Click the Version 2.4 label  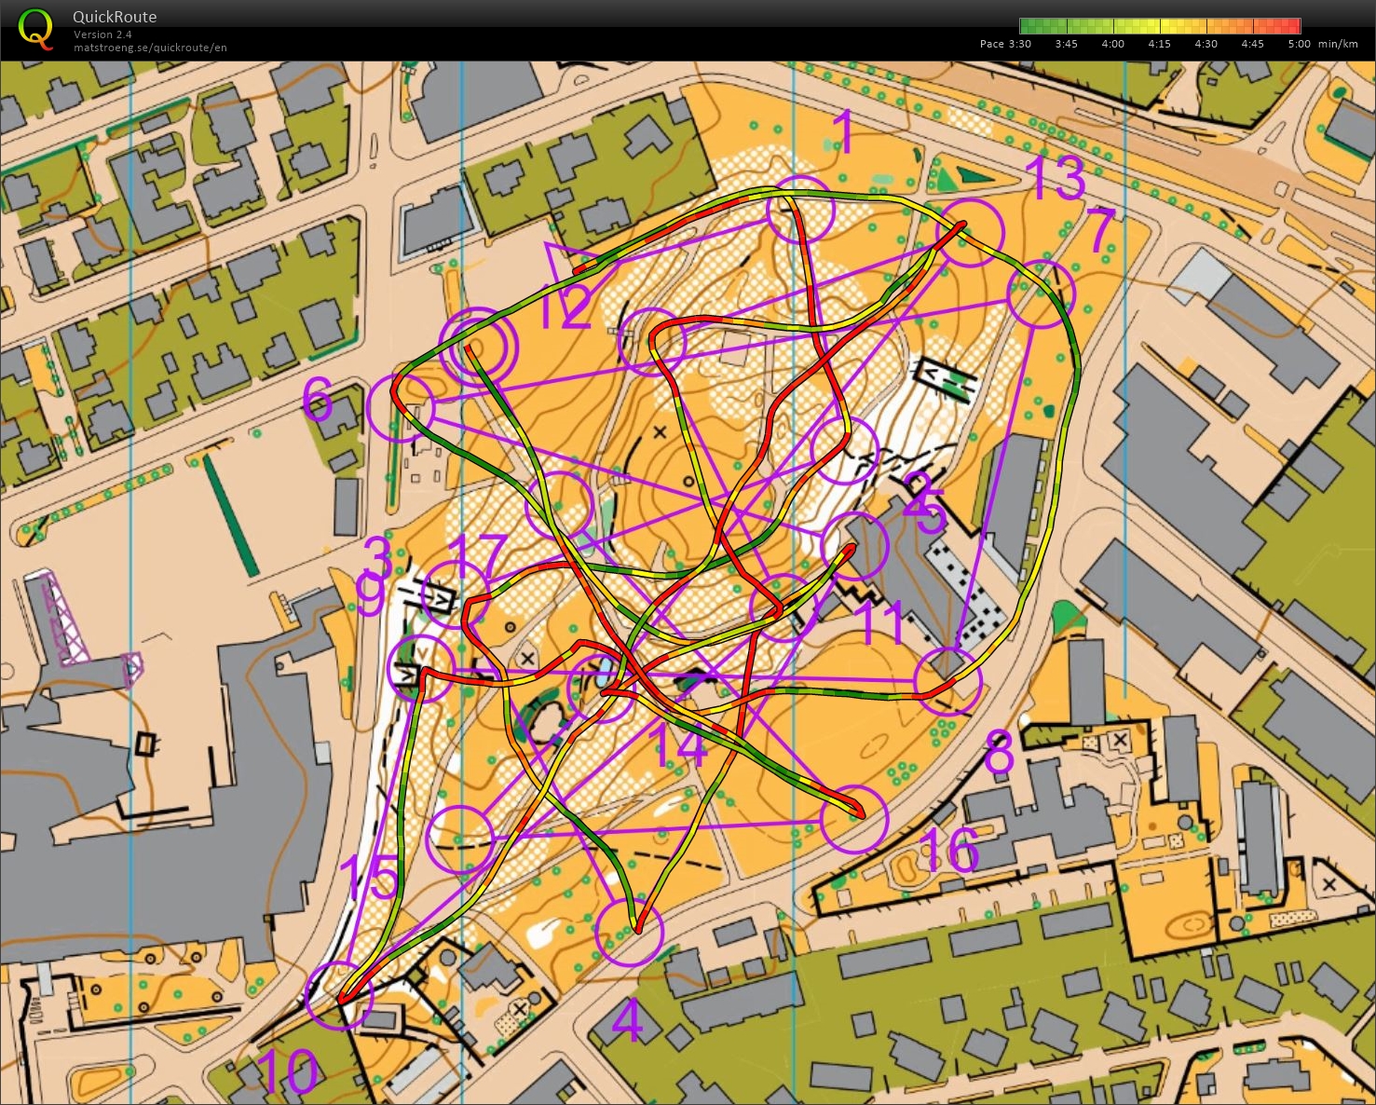[102, 34]
